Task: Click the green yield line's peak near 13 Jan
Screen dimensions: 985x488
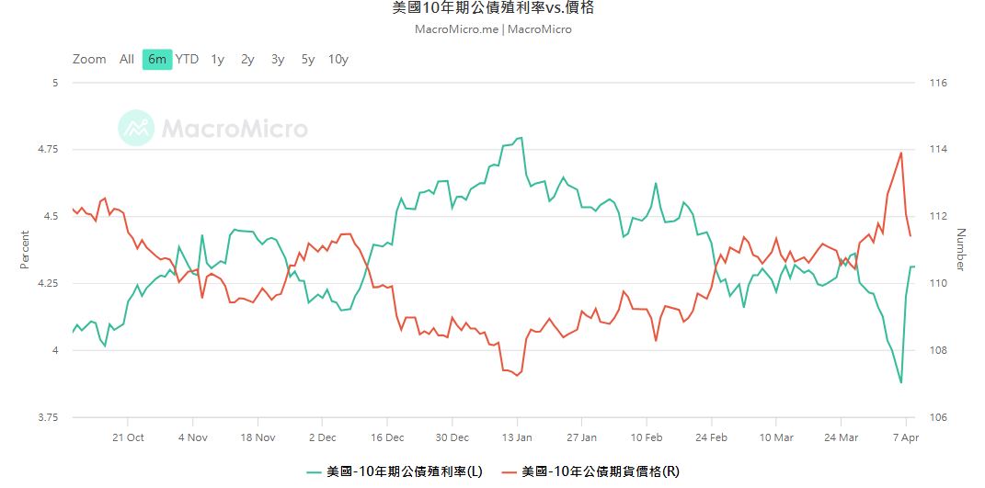Action: tap(521, 138)
